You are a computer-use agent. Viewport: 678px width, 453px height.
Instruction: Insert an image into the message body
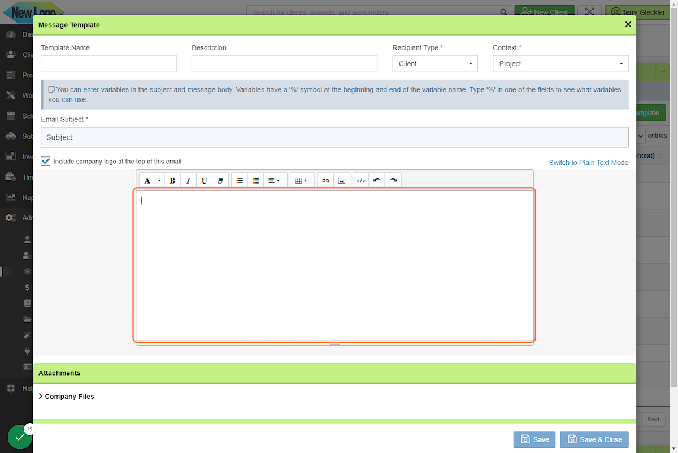click(x=342, y=180)
